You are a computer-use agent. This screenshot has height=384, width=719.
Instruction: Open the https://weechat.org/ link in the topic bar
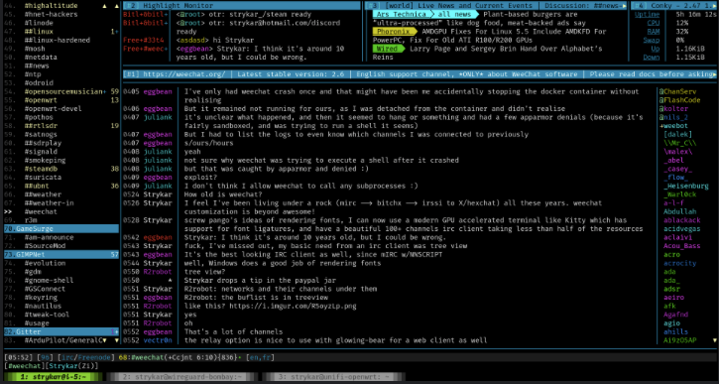[183, 73]
